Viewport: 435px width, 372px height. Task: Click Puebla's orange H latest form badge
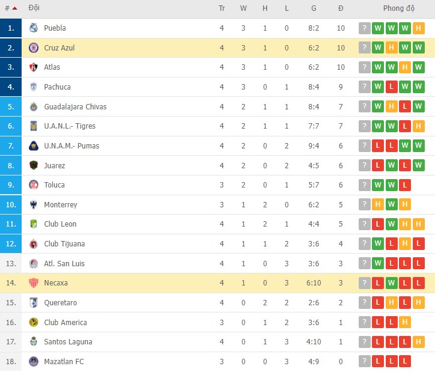[x=419, y=28]
